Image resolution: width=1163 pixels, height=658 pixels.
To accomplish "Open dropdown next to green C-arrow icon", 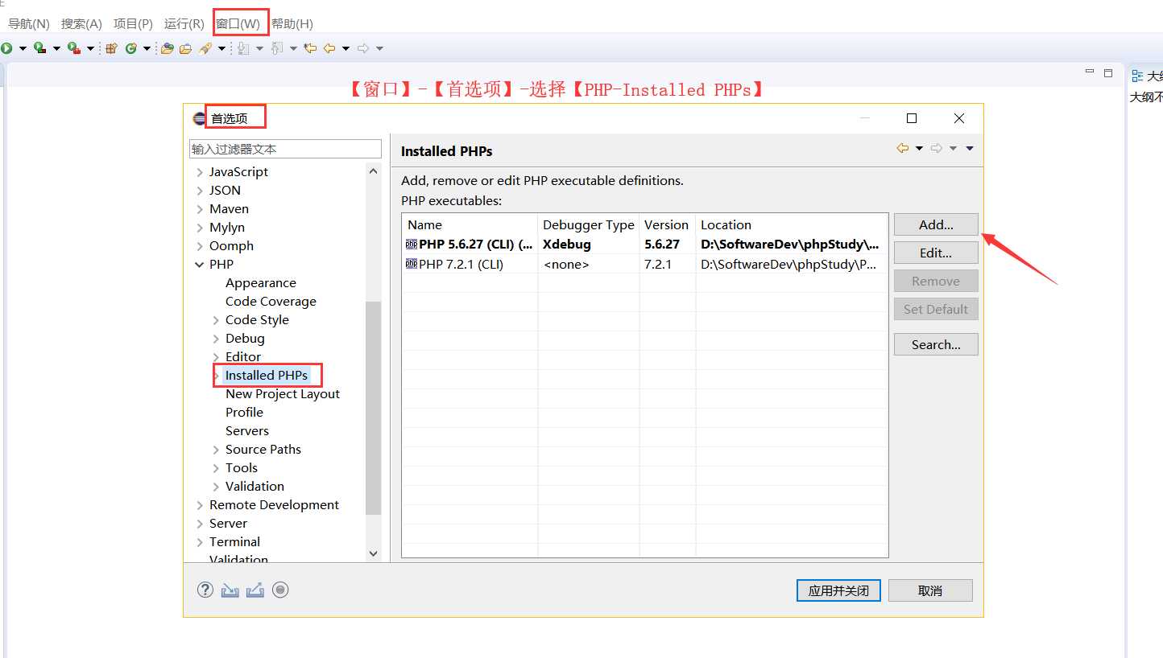I will 147,48.
